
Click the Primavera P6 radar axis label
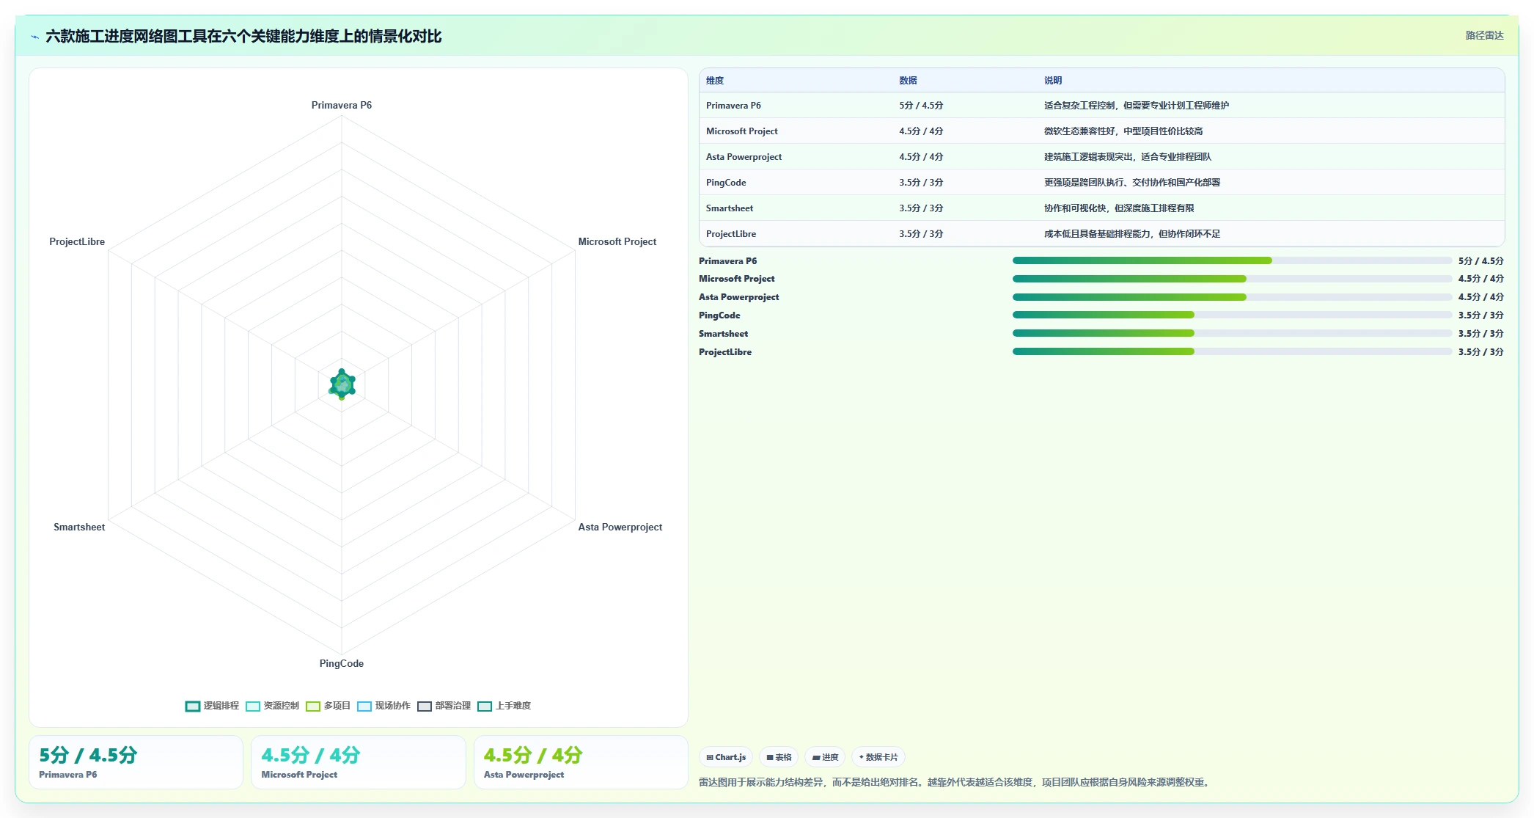[342, 105]
